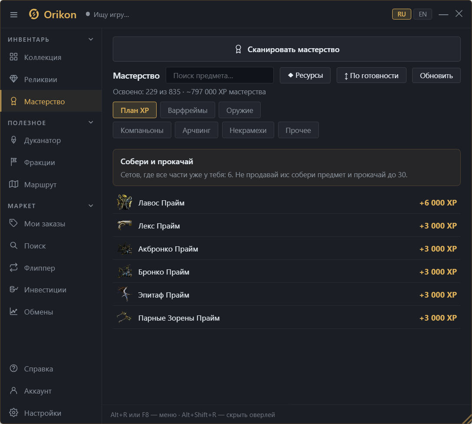Click the Ищу игру status indicator
The height and width of the screenshot is (424, 472).
click(108, 14)
